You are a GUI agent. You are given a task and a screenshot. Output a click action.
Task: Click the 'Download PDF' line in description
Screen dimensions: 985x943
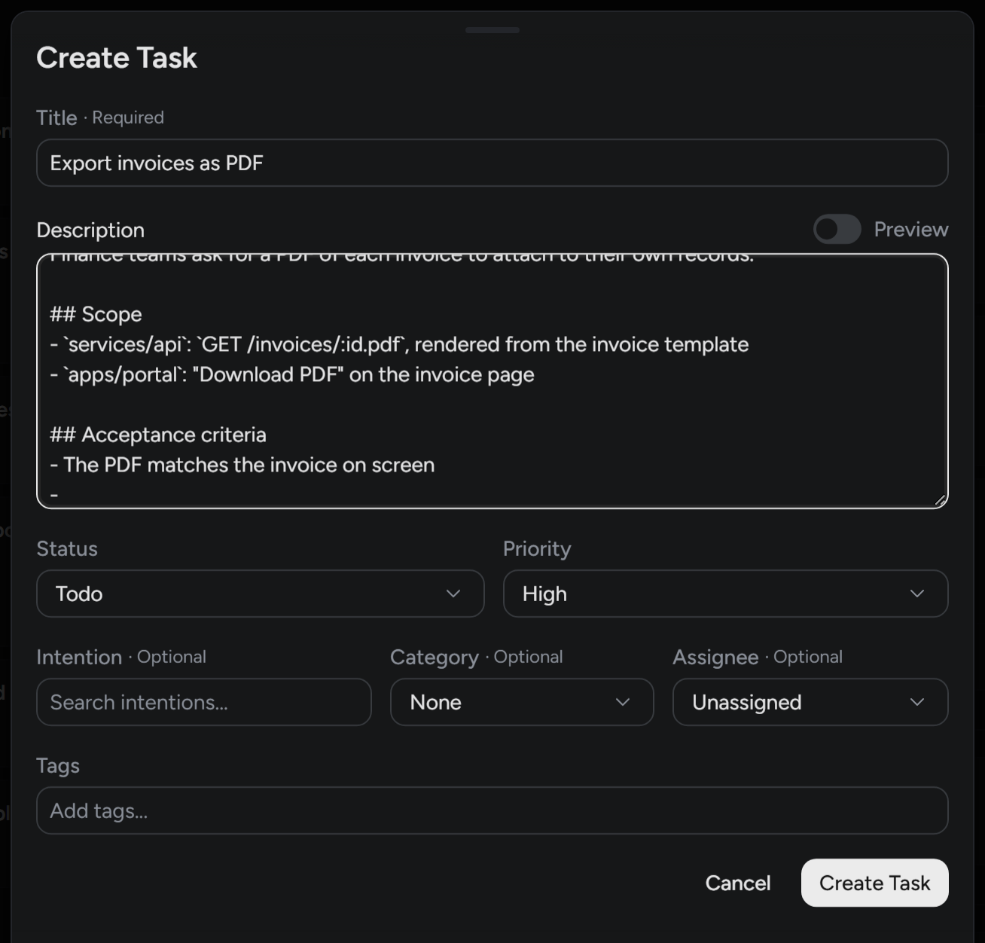tap(292, 374)
